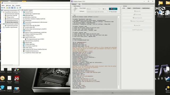Click the ON/OFF Factory Mode button
Viewport: 170px width, 95px height.
[x=137, y=30]
